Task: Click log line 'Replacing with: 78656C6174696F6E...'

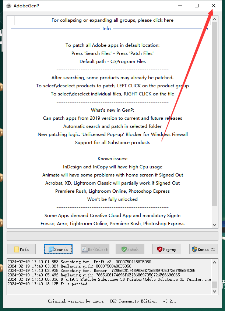Action: point(94,275)
